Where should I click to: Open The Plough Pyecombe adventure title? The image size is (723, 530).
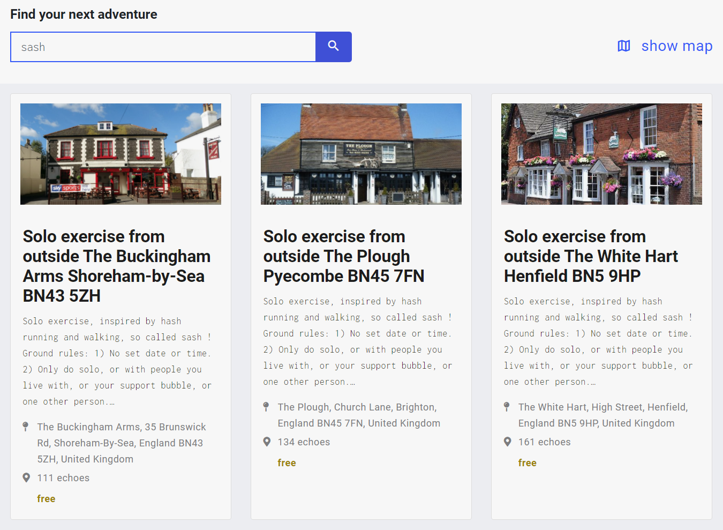click(343, 256)
